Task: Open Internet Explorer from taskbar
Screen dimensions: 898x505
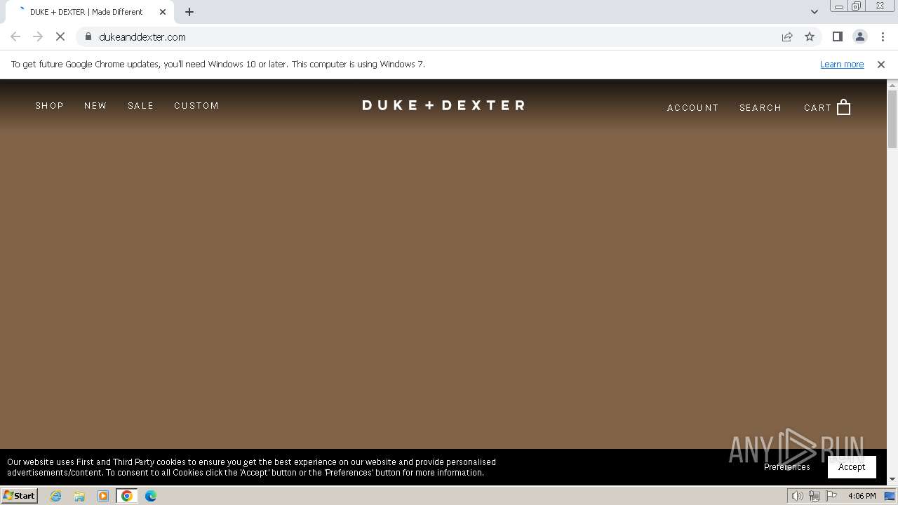Action: (x=55, y=496)
